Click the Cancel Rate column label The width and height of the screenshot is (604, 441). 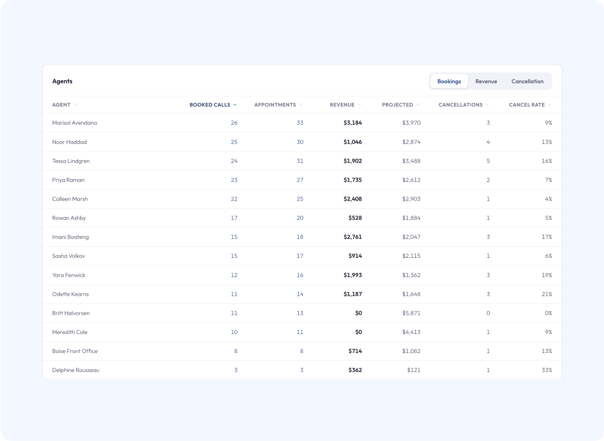click(527, 105)
